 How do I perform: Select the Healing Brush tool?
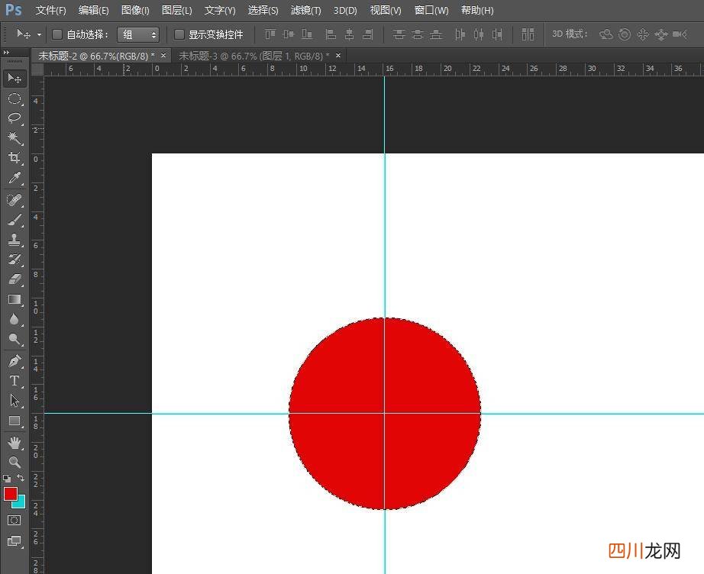pyautogui.click(x=15, y=200)
